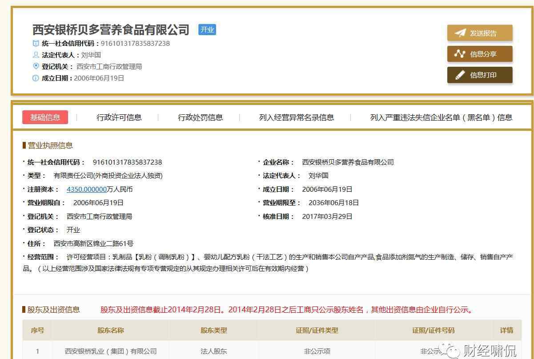
Task: Click the person icon beside 法定代表人
Action: pos(36,55)
